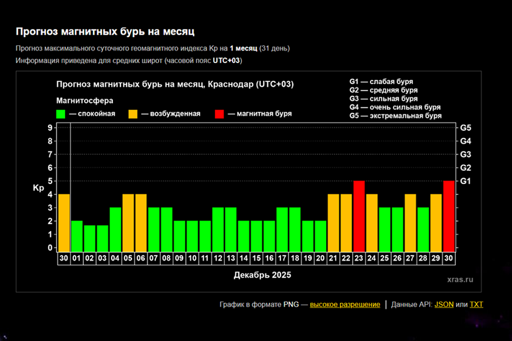Click the G1 storm level axis label
512x341 pixels.
coord(465,181)
